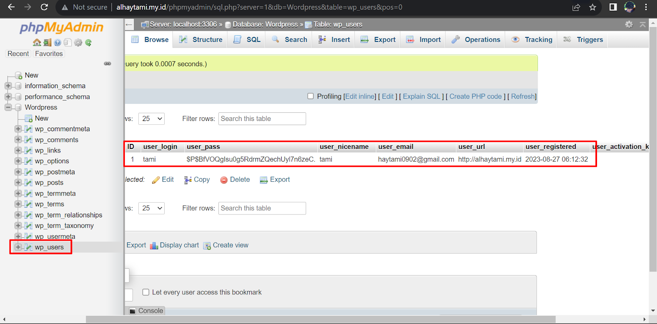Click the Recent button

click(x=18, y=54)
